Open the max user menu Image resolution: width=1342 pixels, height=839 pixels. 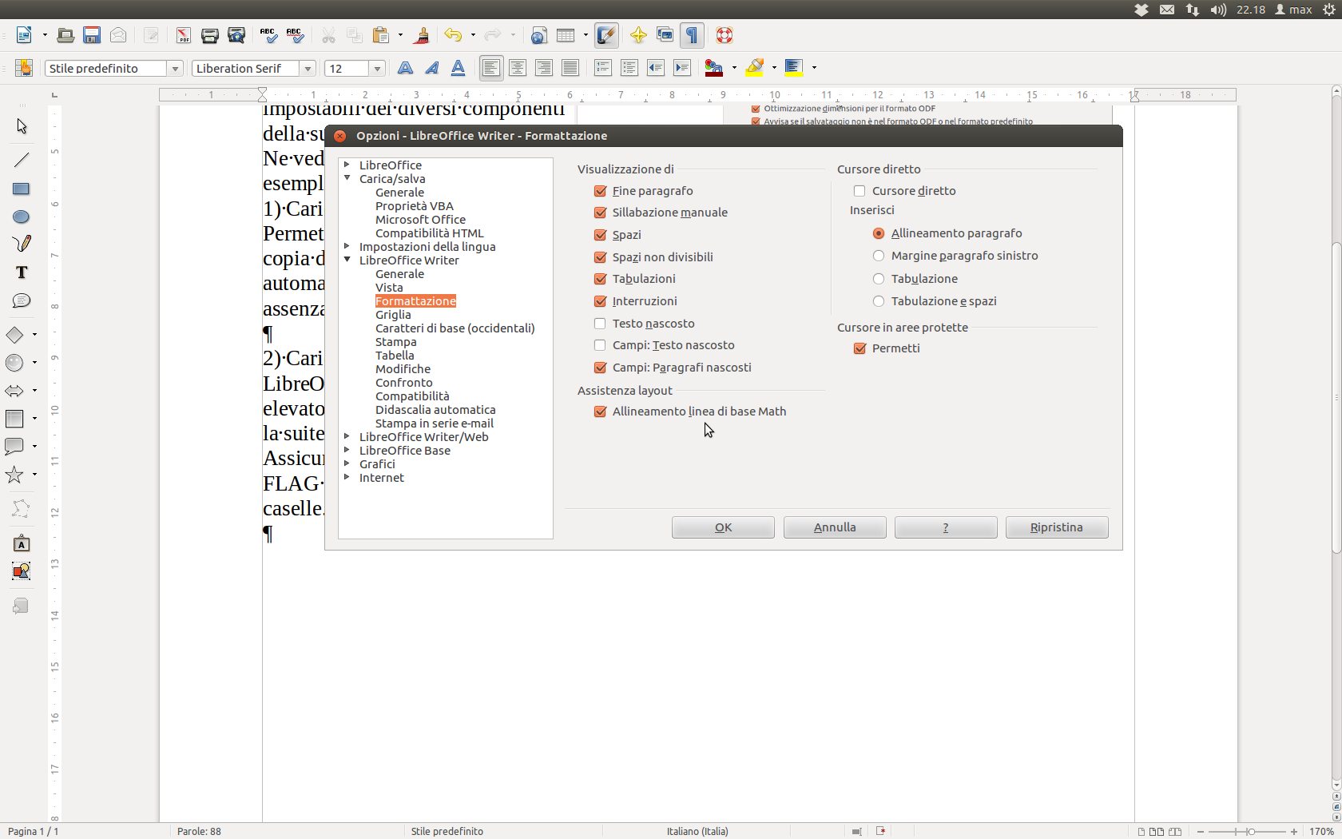click(x=1294, y=10)
